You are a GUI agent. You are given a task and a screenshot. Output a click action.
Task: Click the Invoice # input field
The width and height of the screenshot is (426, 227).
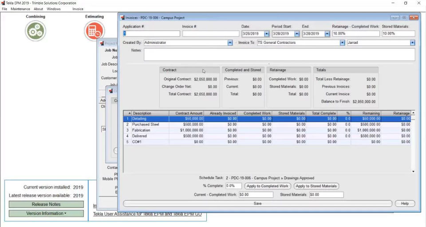coord(211,34)
